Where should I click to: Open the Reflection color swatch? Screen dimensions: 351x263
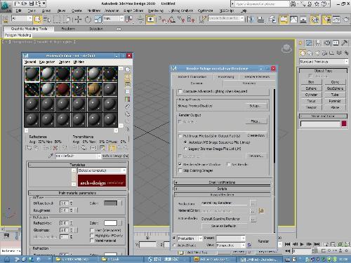(x=110, y=223)
